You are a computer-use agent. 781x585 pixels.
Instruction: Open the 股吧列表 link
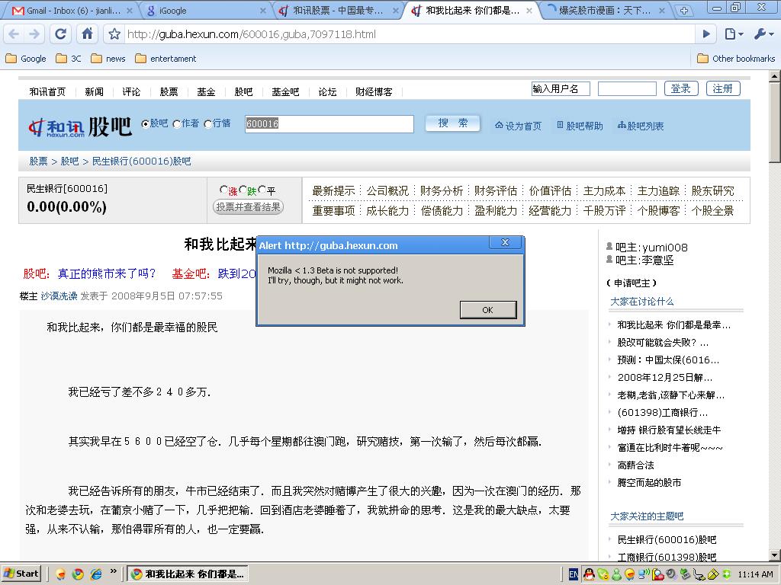(x=641, y=126)
